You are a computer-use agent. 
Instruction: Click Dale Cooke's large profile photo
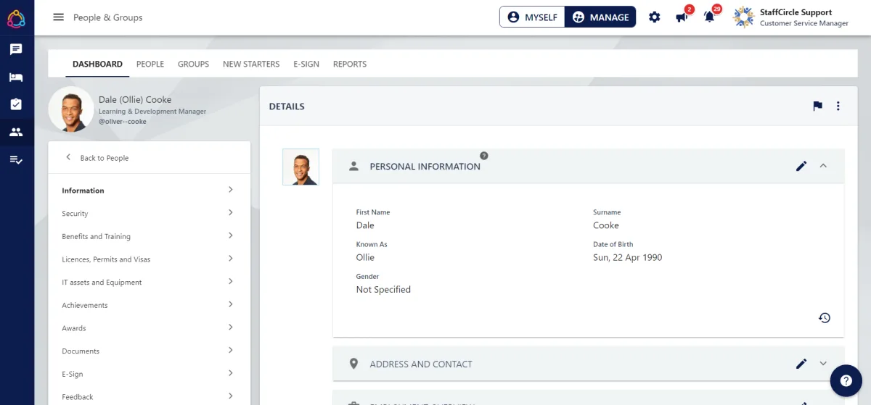coord(71,109)
